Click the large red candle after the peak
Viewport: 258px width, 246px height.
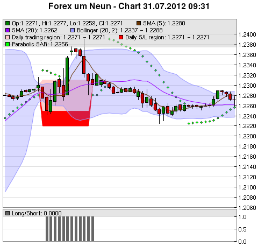84,65
